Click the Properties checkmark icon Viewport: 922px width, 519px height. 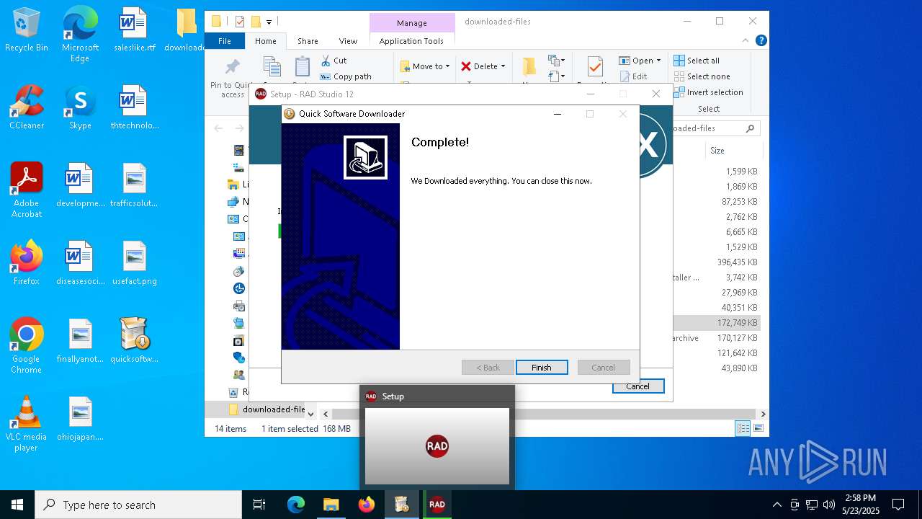pos(595,67)
